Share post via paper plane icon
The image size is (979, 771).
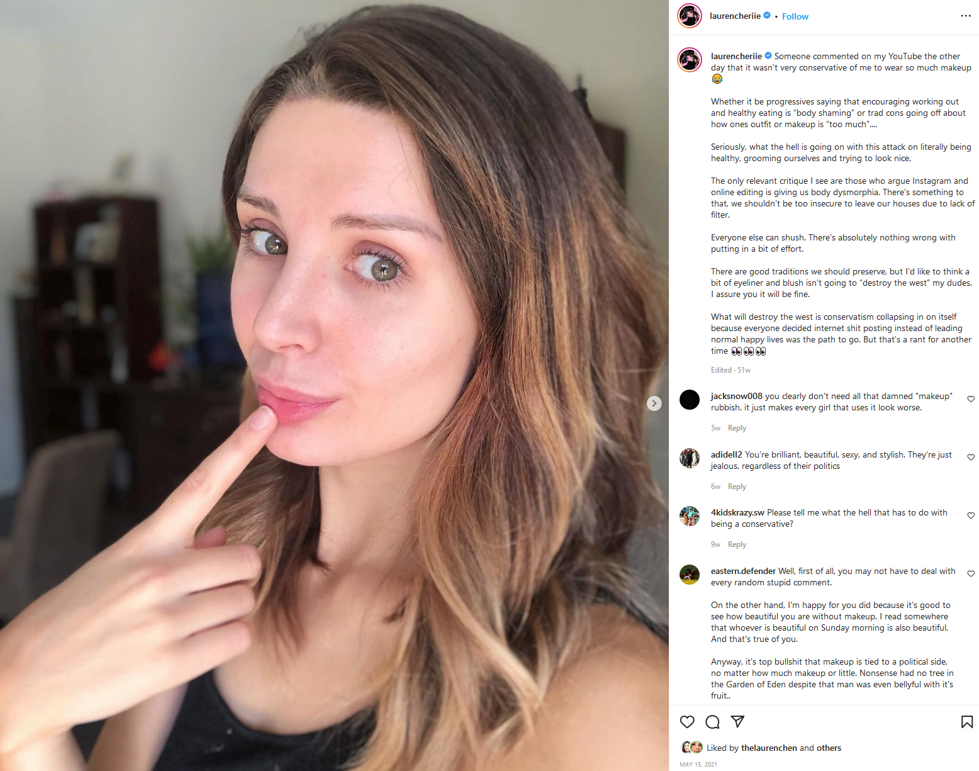(x=737, y=721)
